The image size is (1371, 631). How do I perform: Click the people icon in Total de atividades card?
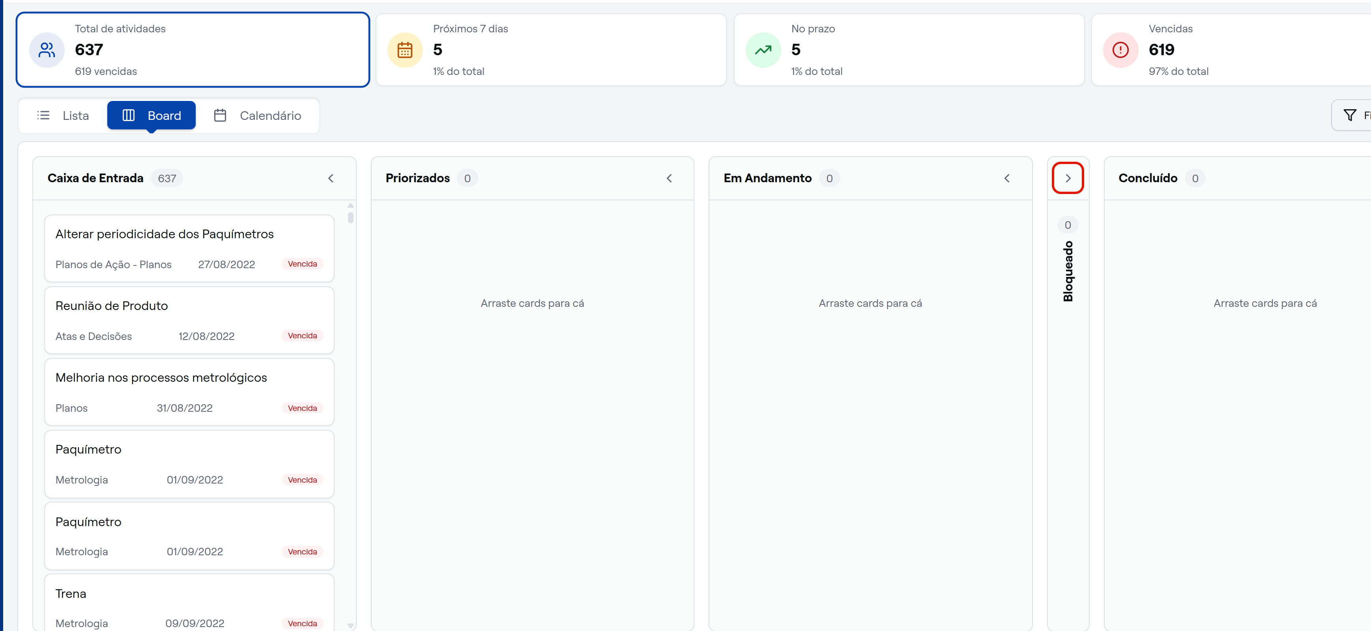coord(47,50)
